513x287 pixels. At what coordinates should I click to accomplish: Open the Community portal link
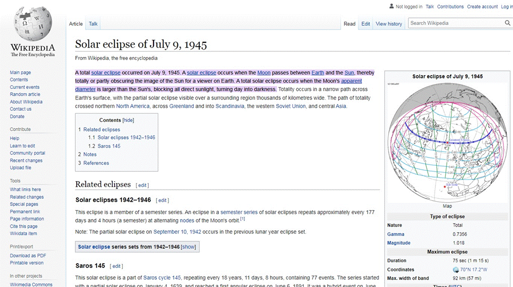click(28, 153)
